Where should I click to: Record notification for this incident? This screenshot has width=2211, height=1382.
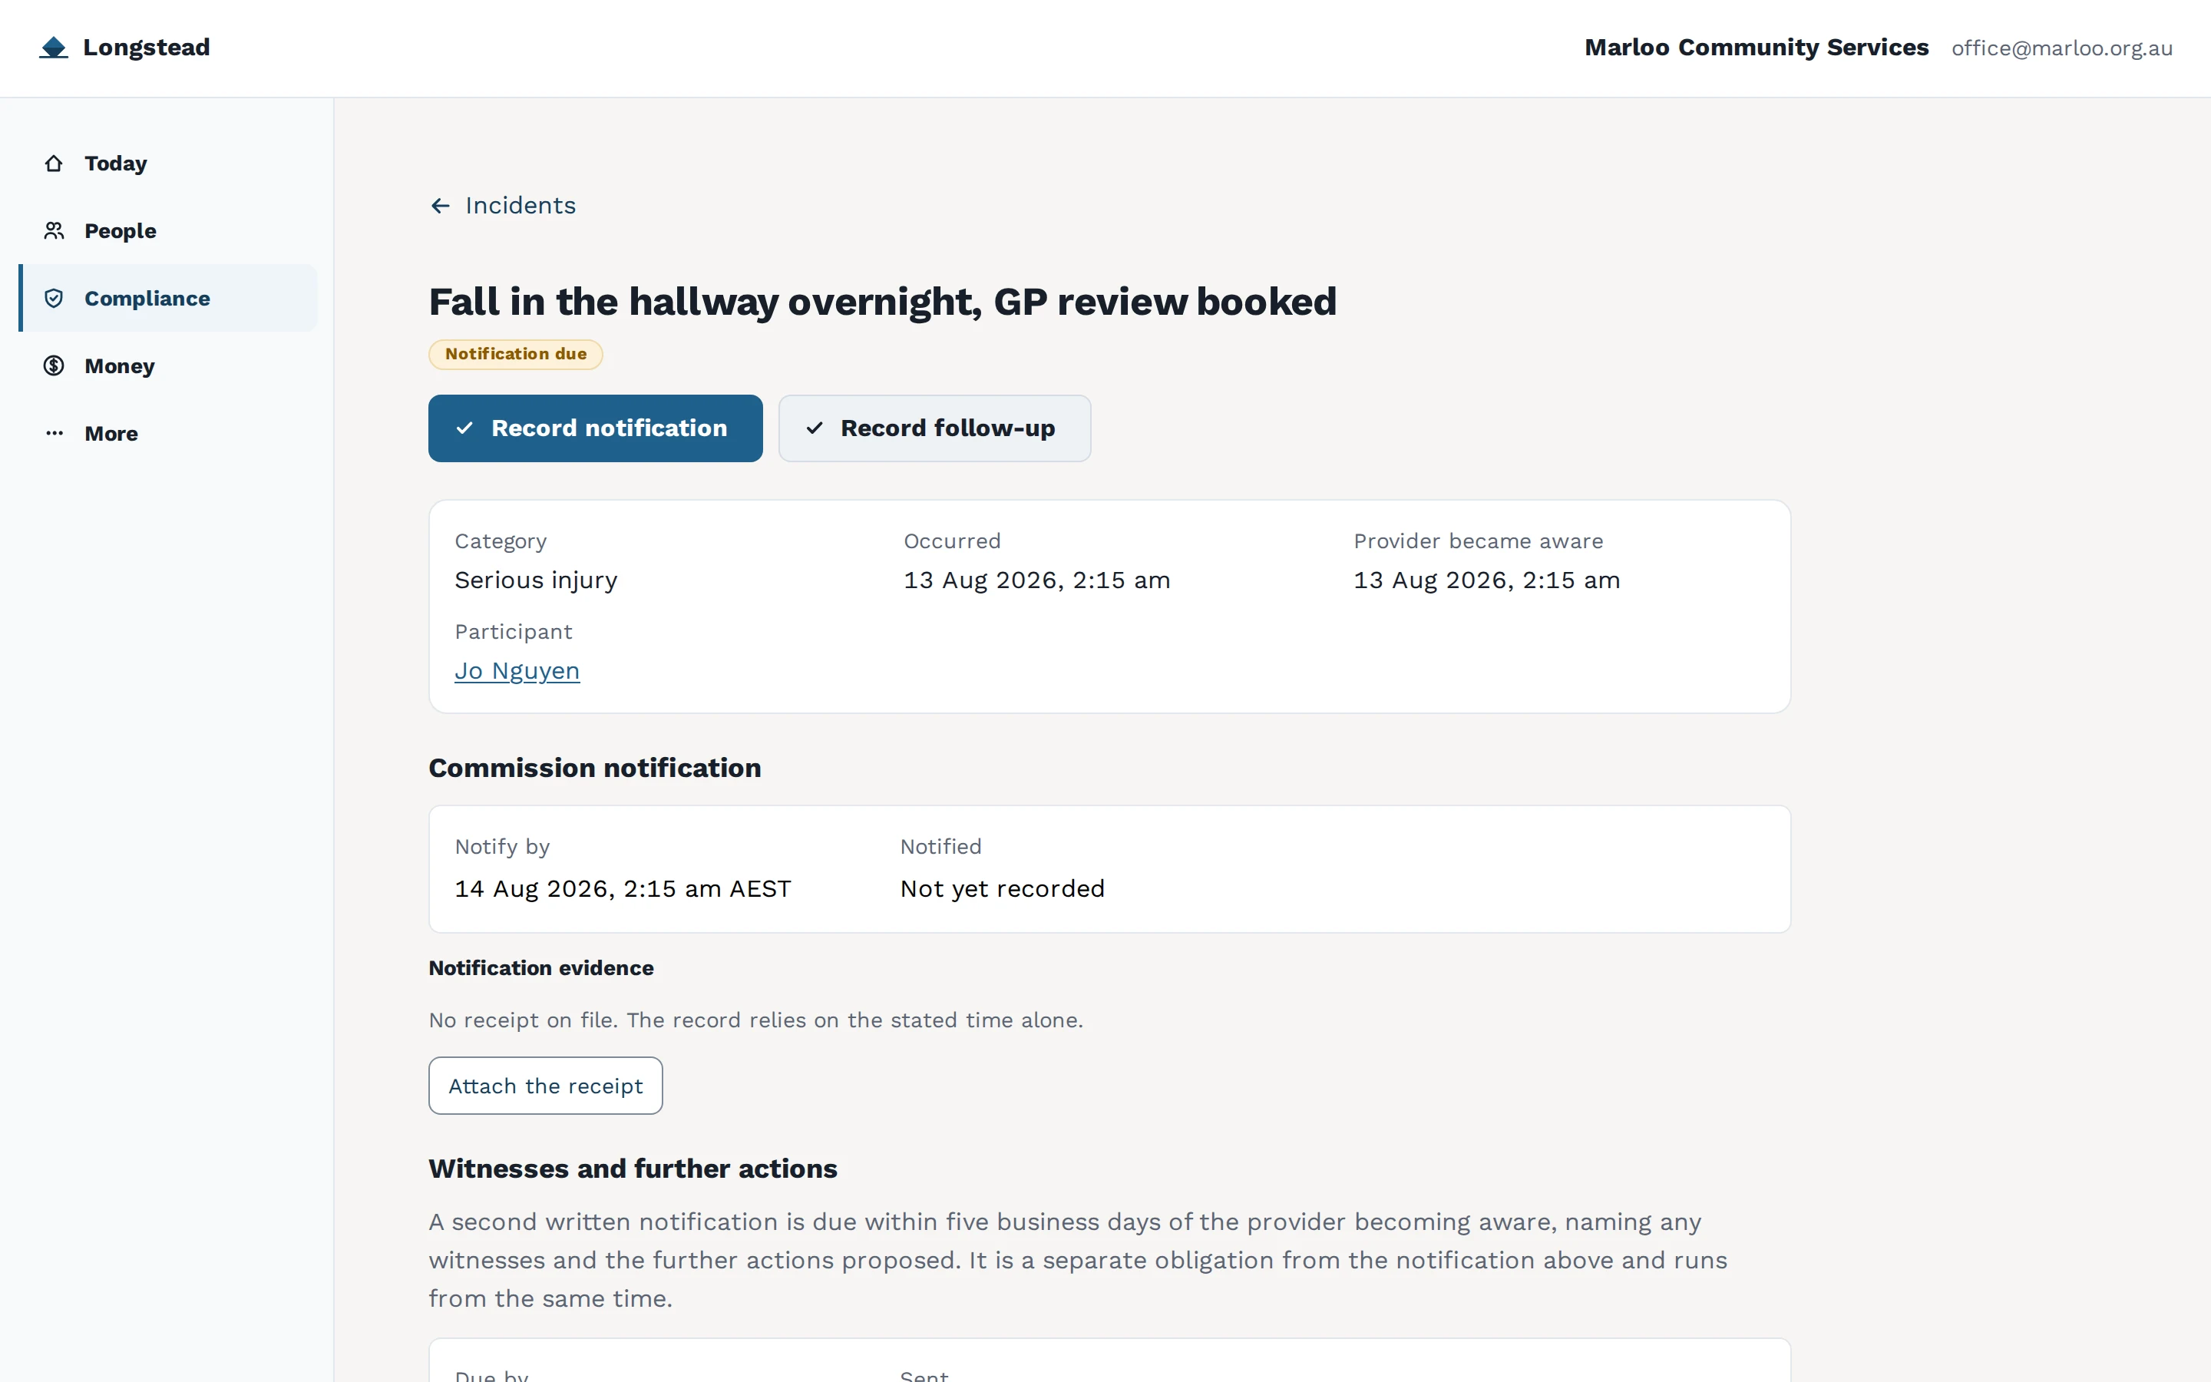point(596,428)
